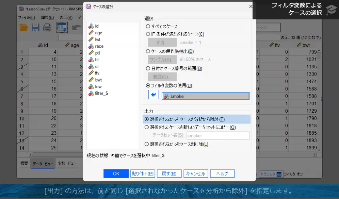Open a data file using the folder icon

23,28
